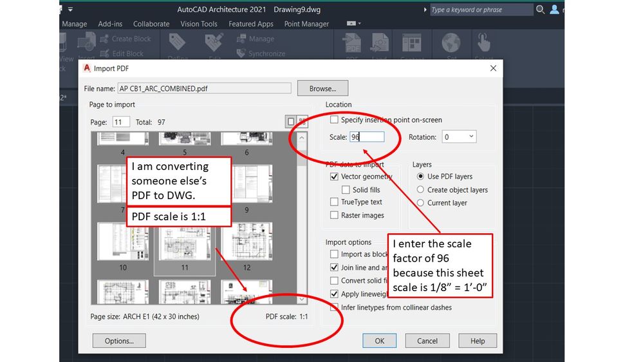Viewport: 643px width, 362px height.
Task: Toggle Specify insertion point on-screen checkbox
Action: [x=334, y=120]
